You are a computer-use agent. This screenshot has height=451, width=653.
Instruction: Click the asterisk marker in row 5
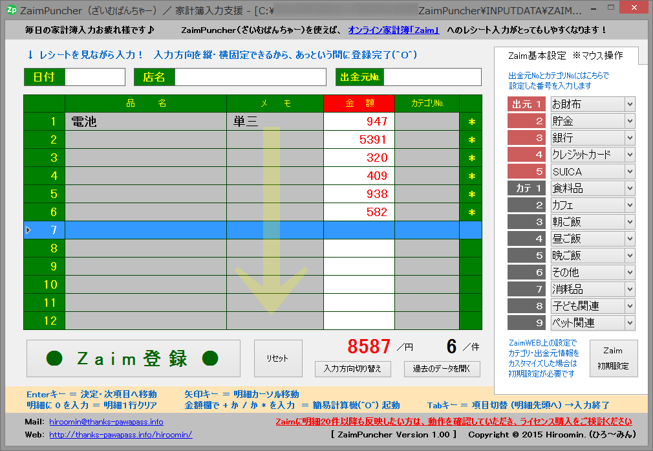[x=471, y=194]
